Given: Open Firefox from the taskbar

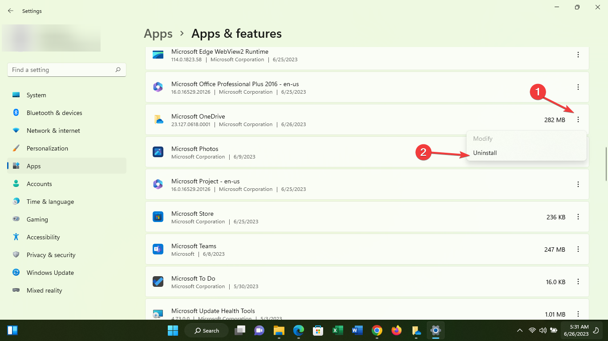Looking at the screenshot, I should tap(396, 330).
